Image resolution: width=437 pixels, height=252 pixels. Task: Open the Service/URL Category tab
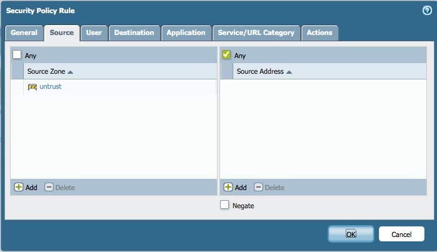pyautogui.click(x=256, y=33)
